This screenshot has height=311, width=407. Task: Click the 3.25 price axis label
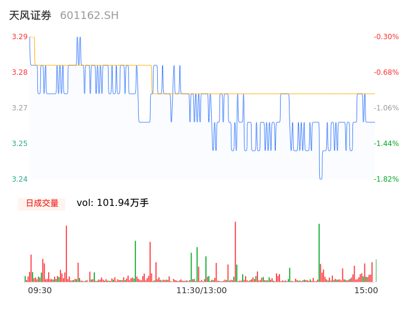point(20,143)
